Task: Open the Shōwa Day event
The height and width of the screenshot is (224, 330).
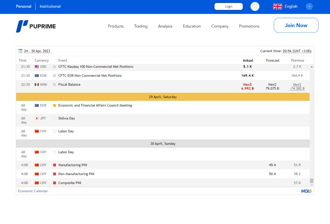Action: (66, 118)
